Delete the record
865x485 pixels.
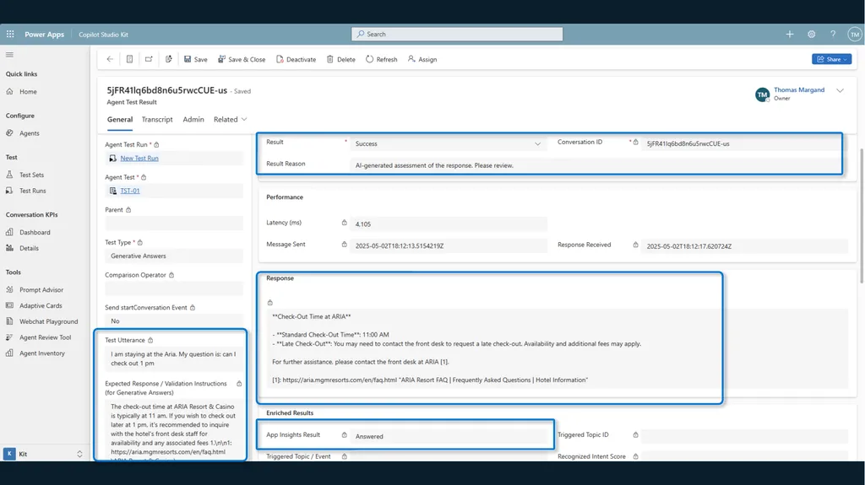point(341,59)
